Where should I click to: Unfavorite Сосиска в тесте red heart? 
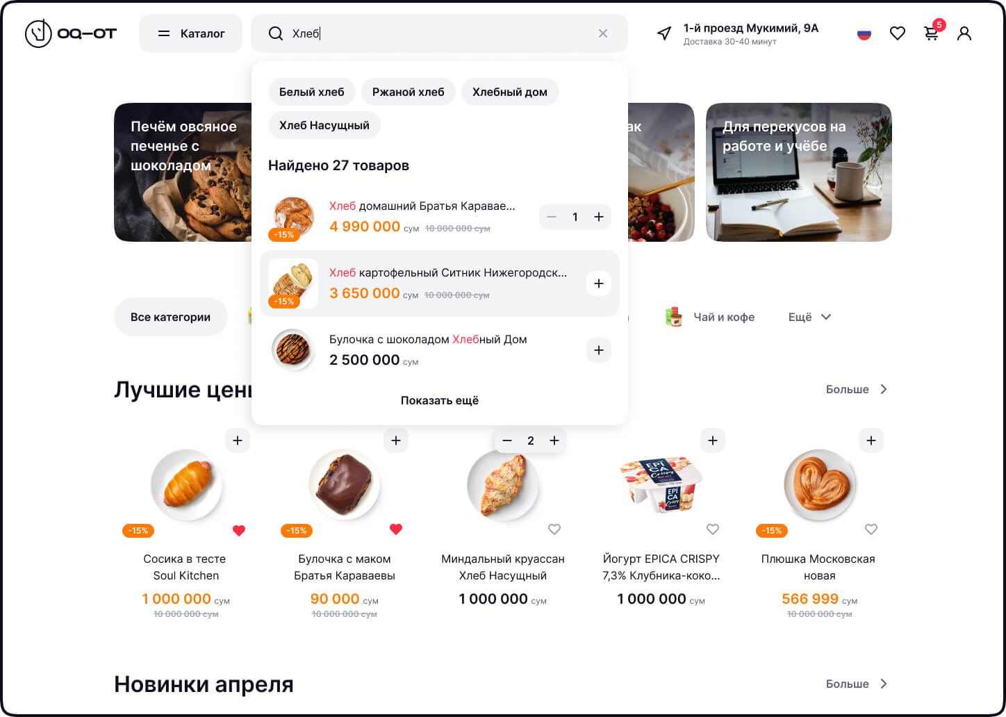pyautogui.click(x=239, y=531)
